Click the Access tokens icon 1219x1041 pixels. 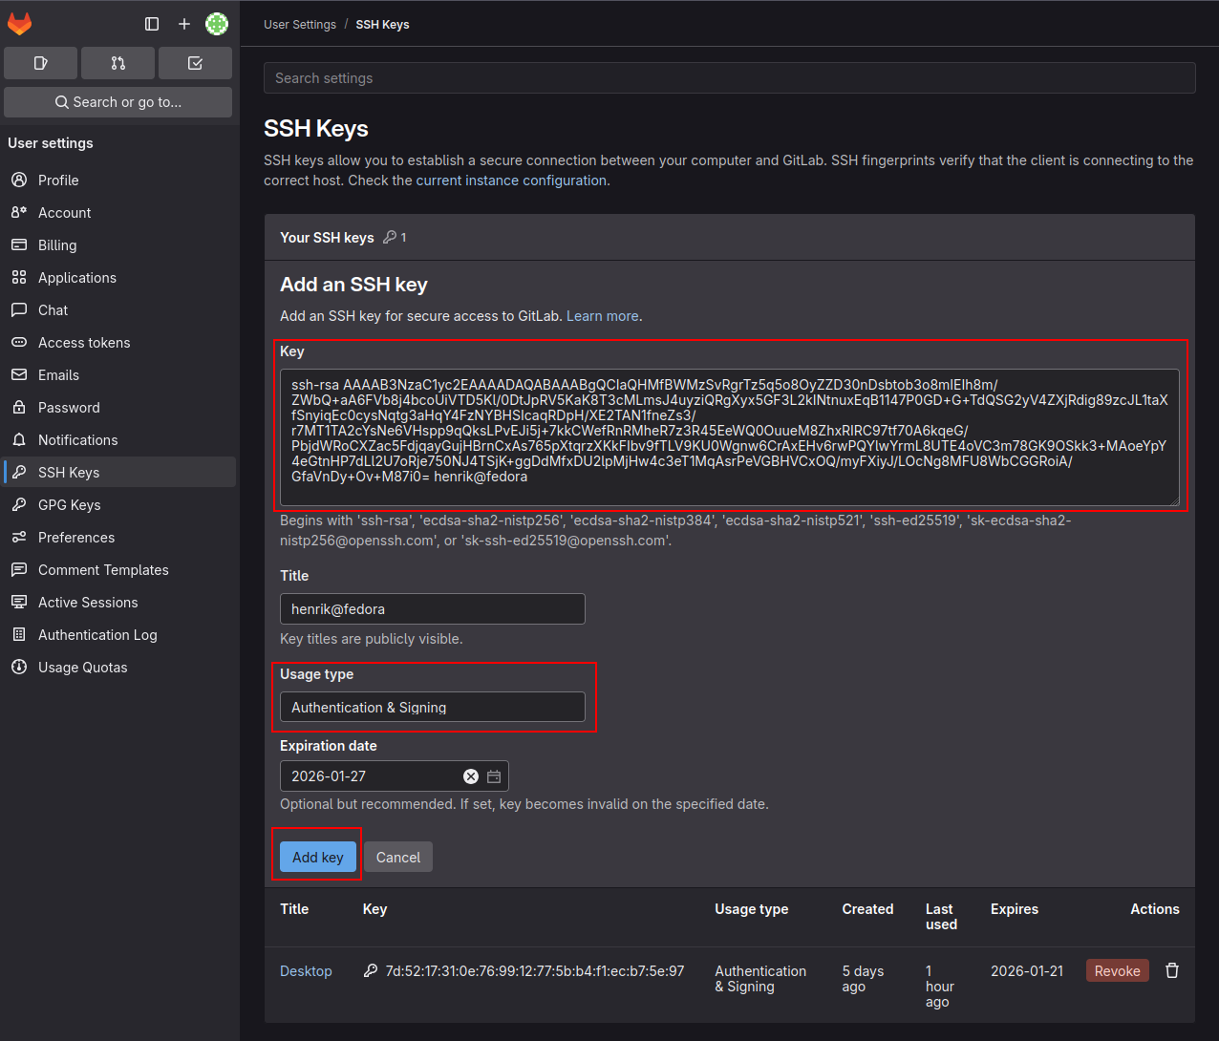click(x=19, y=342)
